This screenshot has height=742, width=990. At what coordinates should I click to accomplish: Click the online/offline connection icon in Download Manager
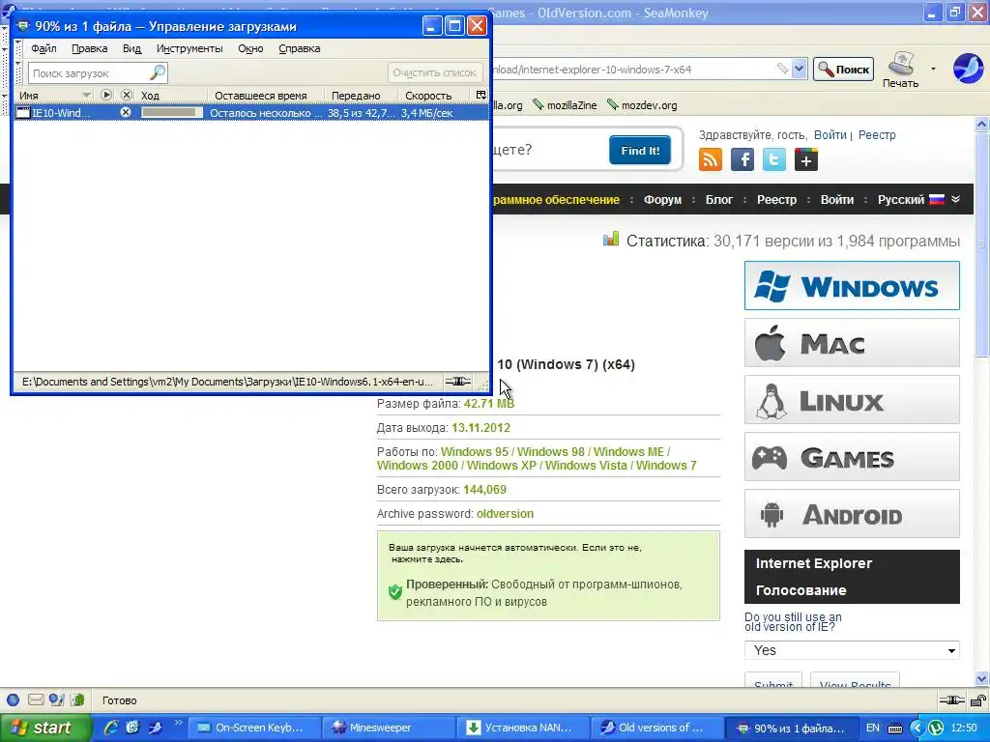click(x=457, y=381)
